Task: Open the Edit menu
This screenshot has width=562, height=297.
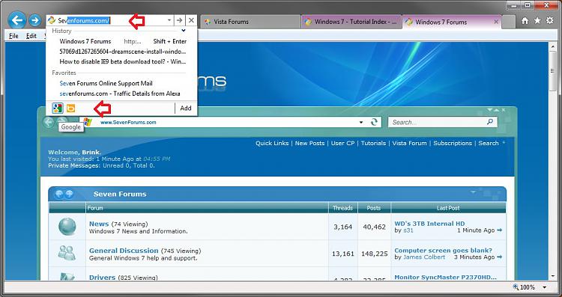Action: [31, 36]
